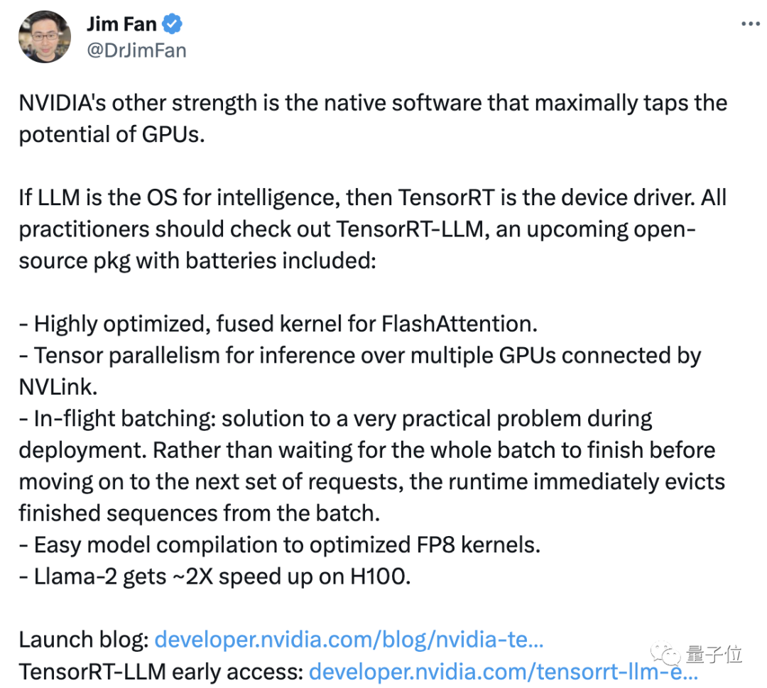767x688 pixels.
Task: Click the "NVIDIA's other strength" opening sentence
Action: click(373, 103)
